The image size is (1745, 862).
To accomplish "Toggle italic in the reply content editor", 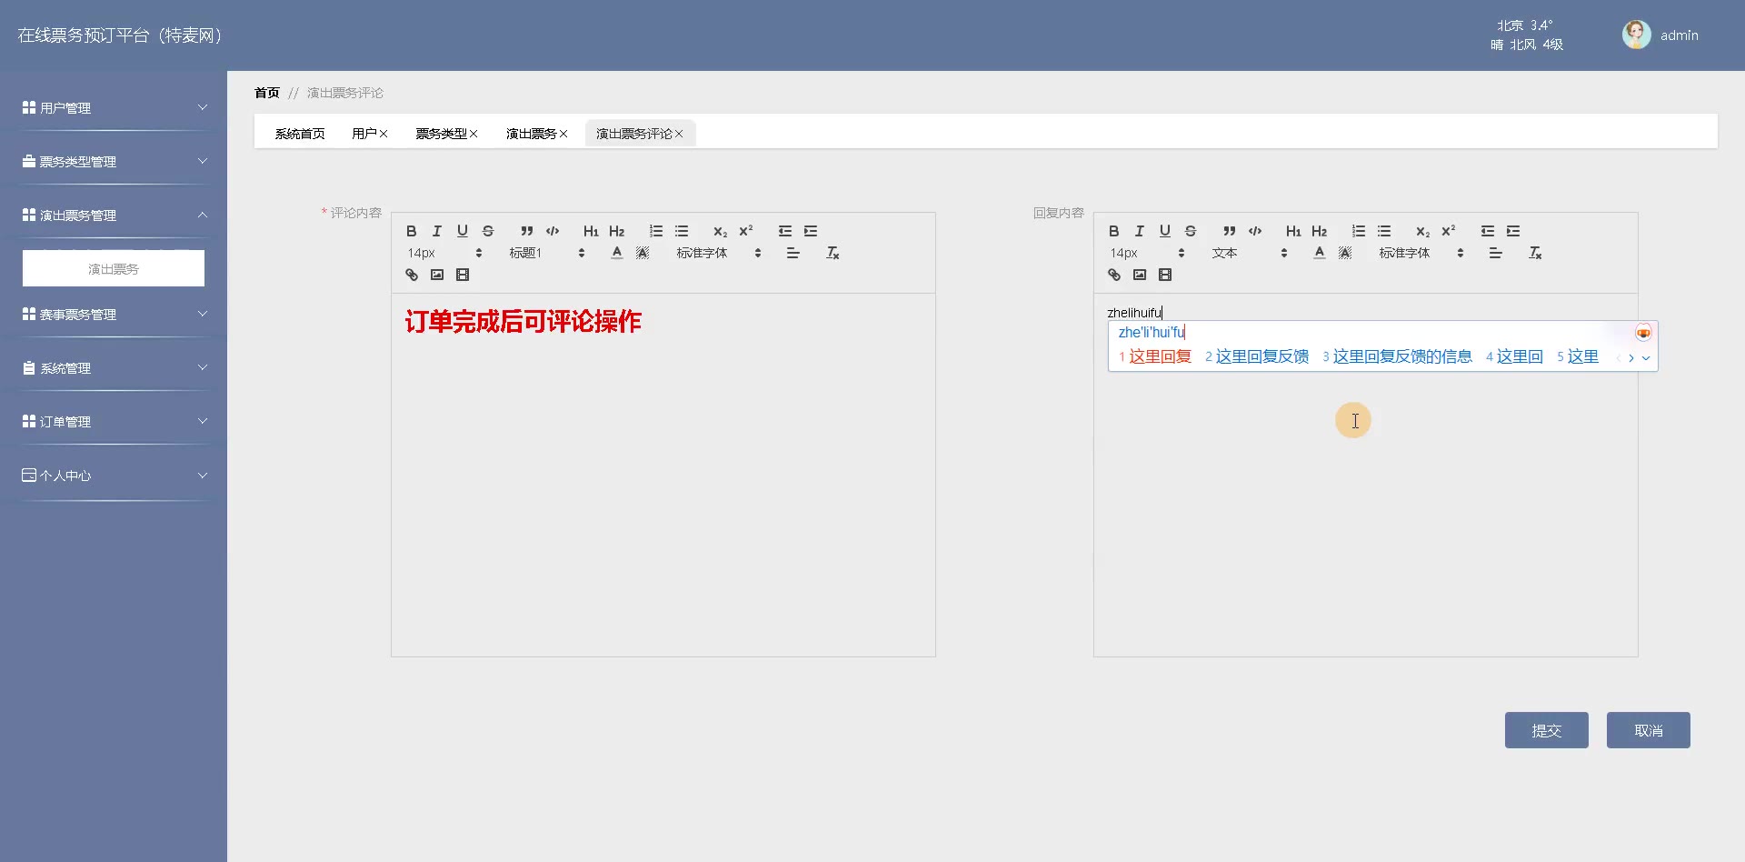I will [1140, 231].
